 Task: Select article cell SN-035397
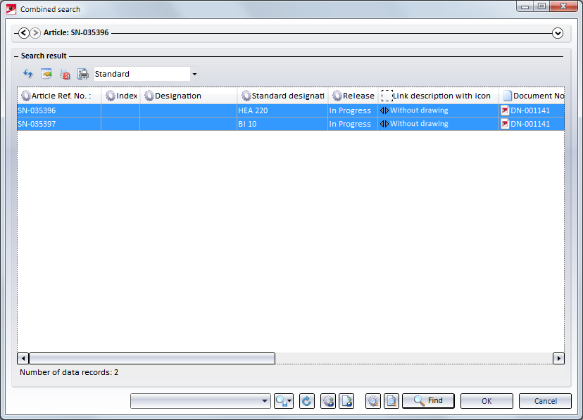pyautogui.click(x=59, y=124)
